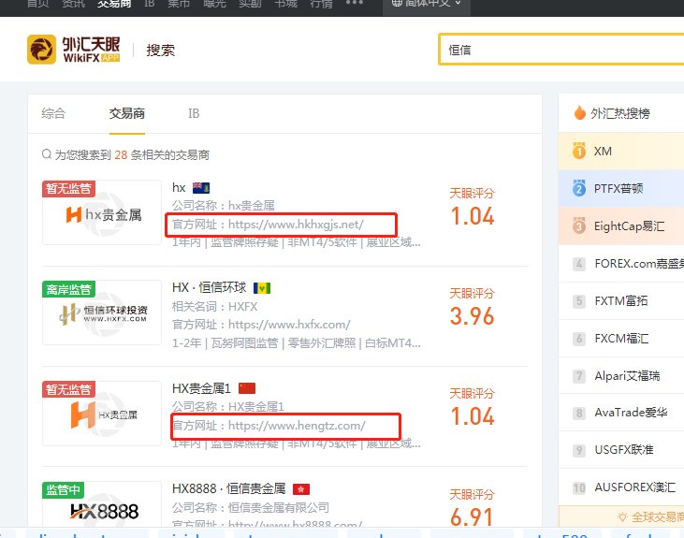Click the flame icon beside 外汇热搜榜
This screenshot has width=684, height=538.
click(580, 112)
